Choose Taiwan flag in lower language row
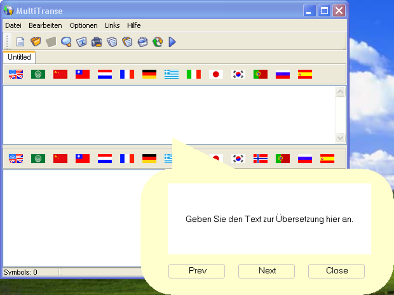The width and height of the screenshot is (394, 295). point(83,158)
